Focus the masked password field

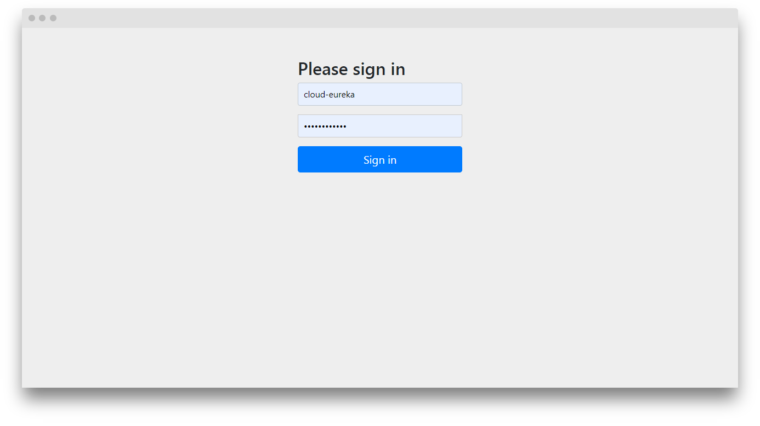pyautogui.click(x=379, y=126)
